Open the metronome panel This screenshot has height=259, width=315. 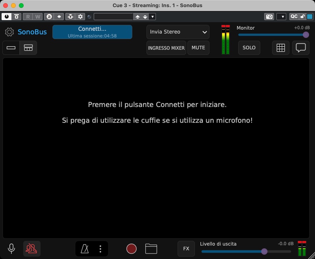pyautogui.click(x=85, y=249)
